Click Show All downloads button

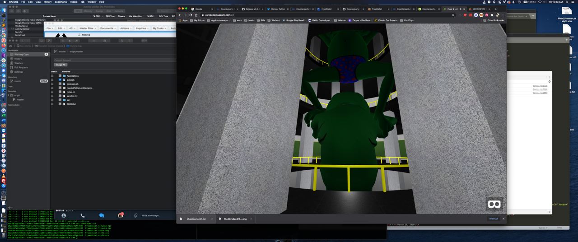[493, 219]
